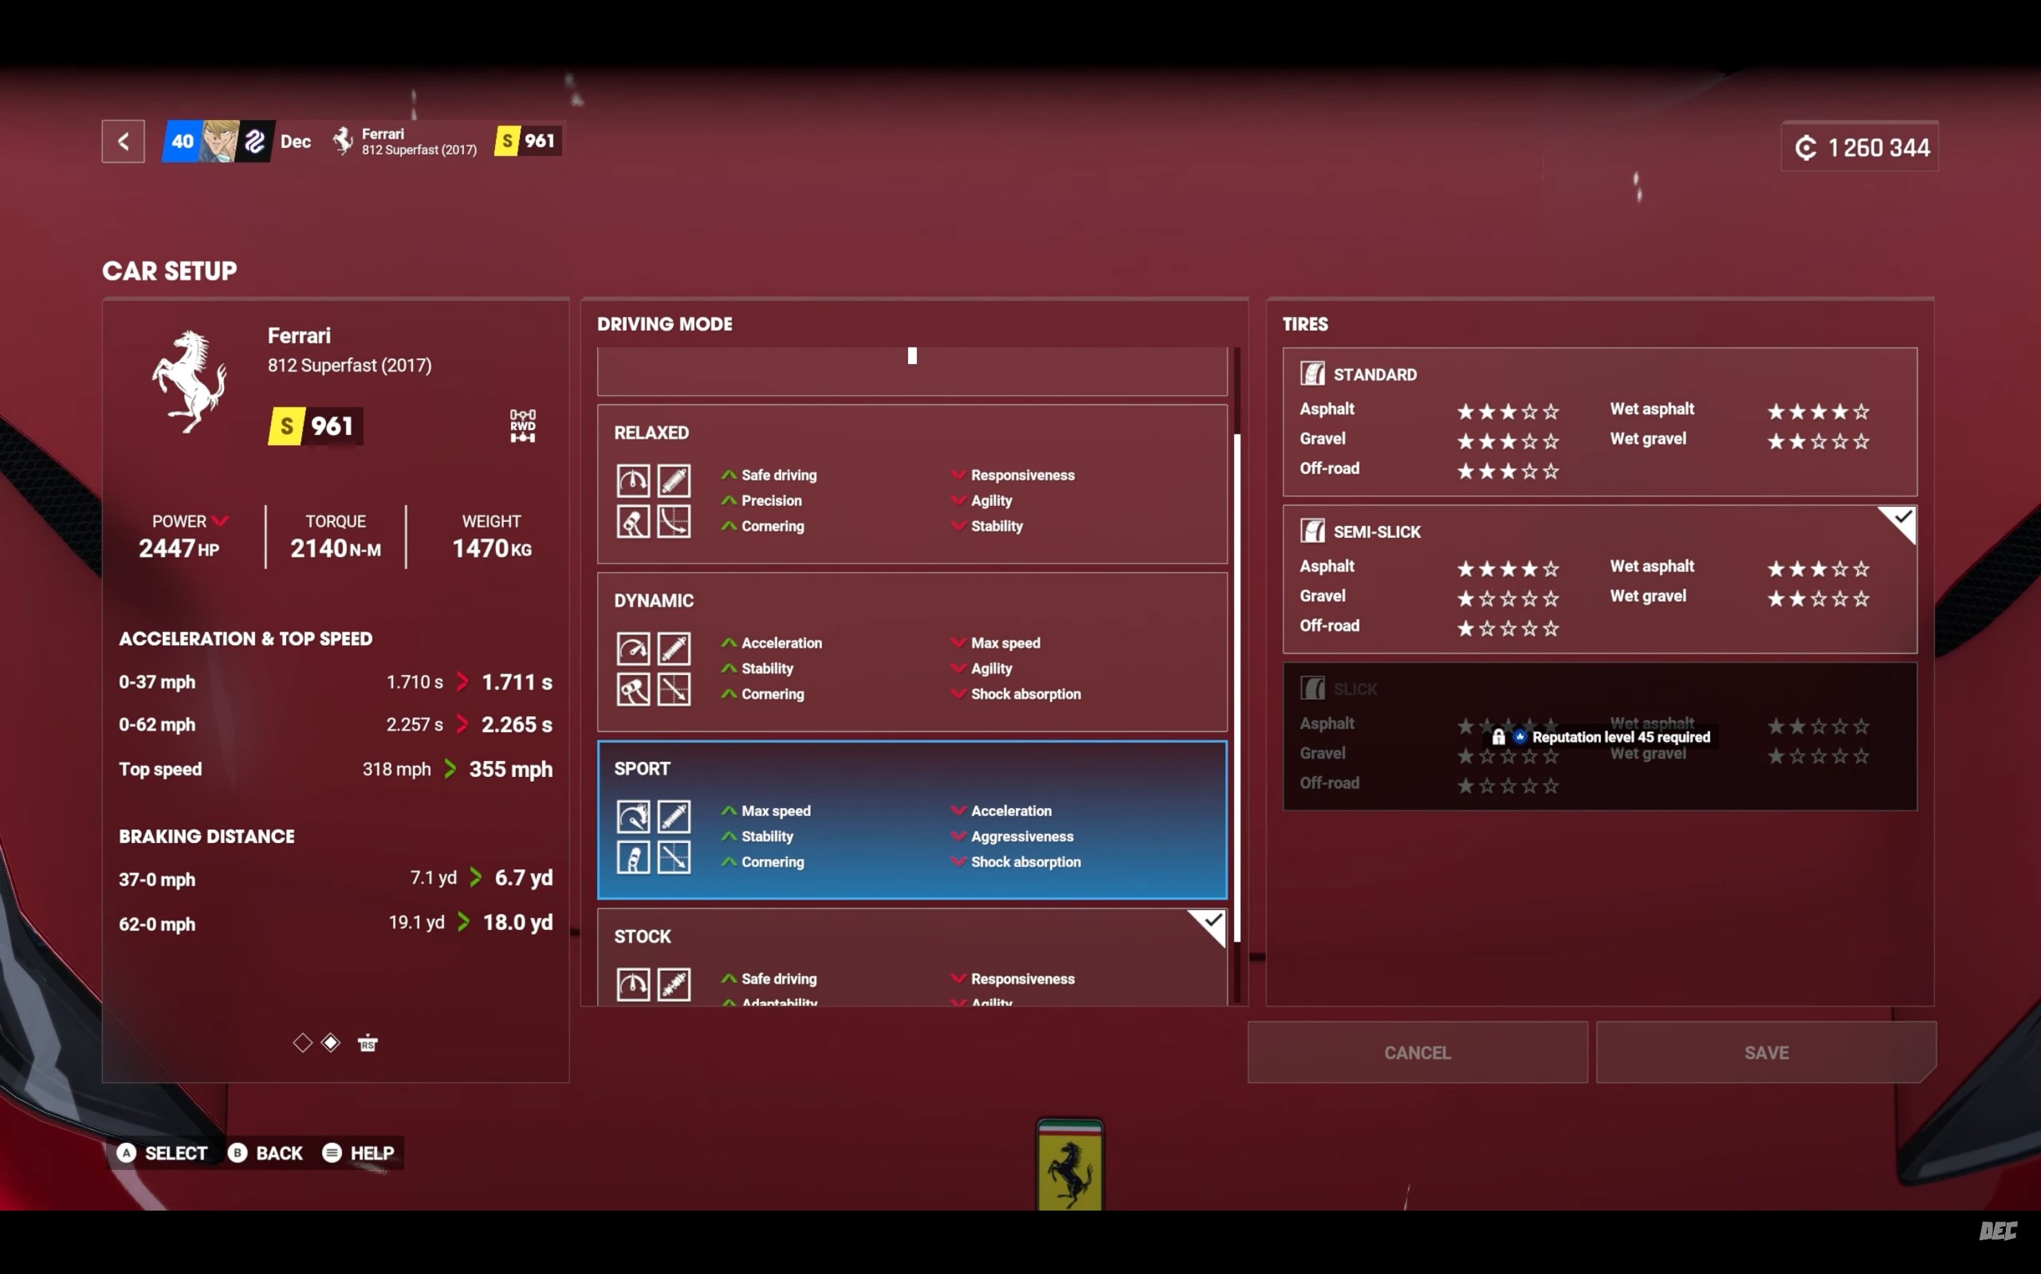Click the driving mode list scrollbar
This screenshot has width=2041, height=1274.
coord(1236,687)
